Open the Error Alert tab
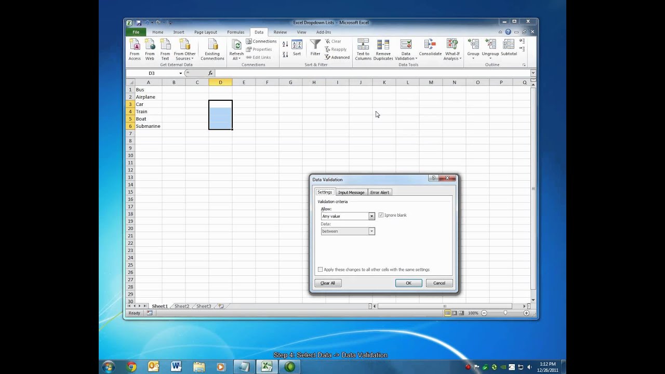Viewport: 665px width, 374px height. pyautogui.click(x=379, y=192)
